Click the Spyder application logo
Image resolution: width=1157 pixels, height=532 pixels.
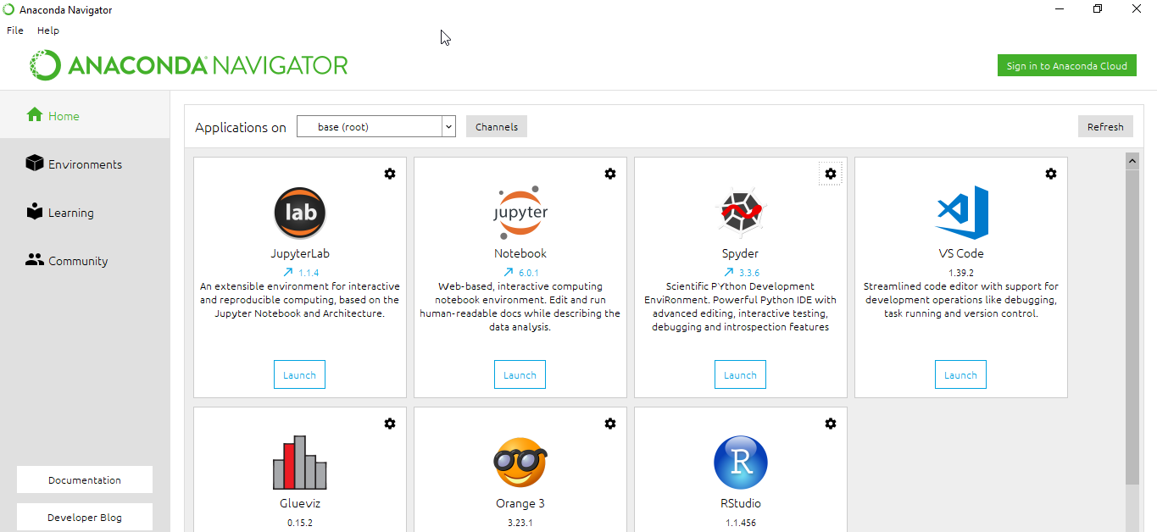click(x=741, y=213)
